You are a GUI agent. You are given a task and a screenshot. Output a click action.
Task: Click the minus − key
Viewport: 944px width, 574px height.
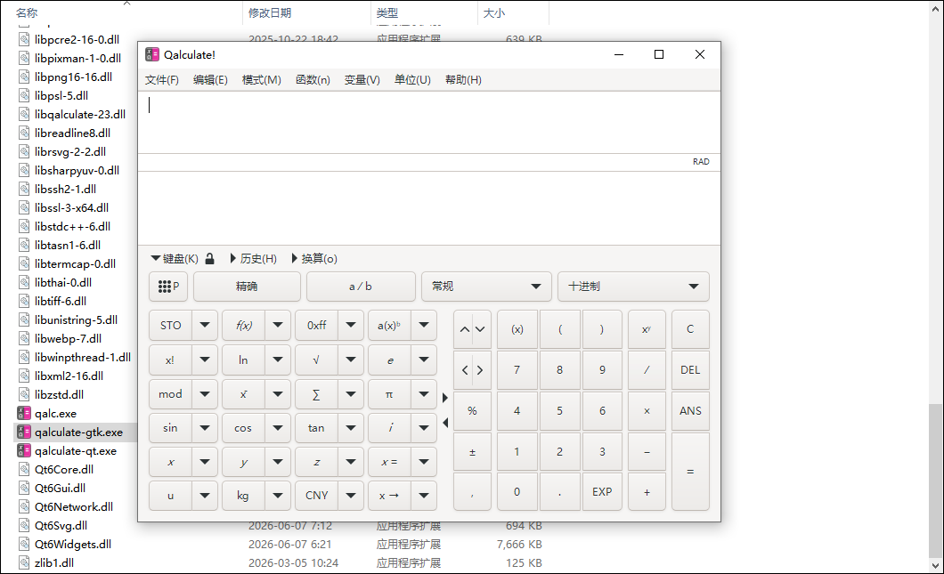tap(647, 452)
